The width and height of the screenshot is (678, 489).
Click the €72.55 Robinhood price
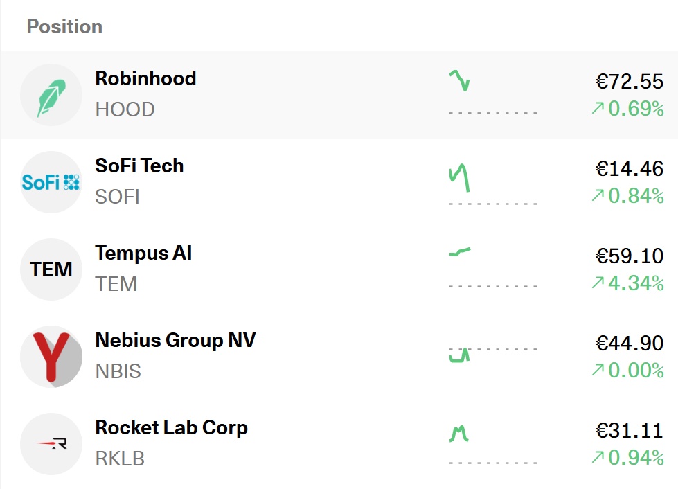629,82
